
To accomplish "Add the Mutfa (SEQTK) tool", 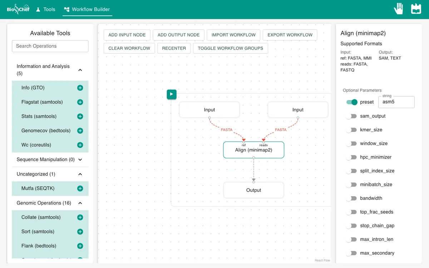I will pos(80,189).
